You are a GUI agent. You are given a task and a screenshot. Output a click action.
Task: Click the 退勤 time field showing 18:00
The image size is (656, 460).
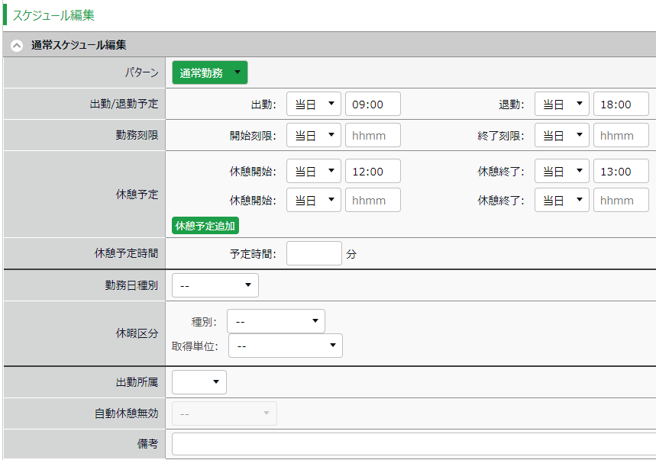click(x=621, y=105)
